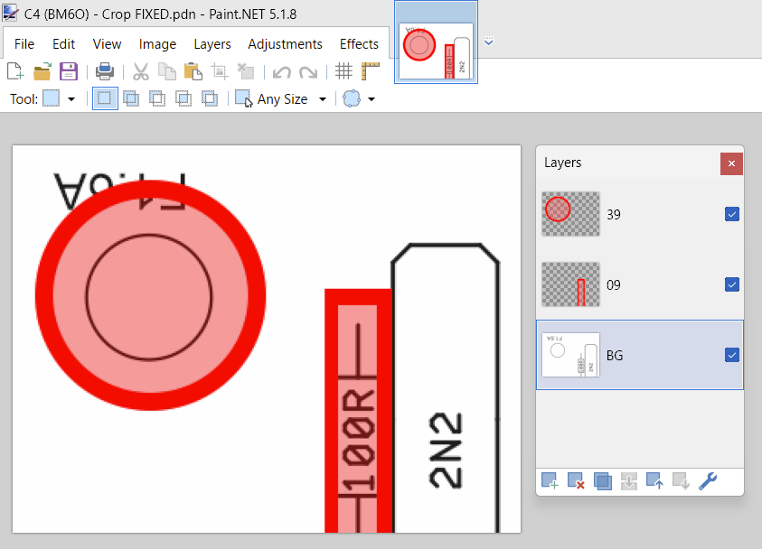The height and width of the screenshot is (549, 762).
Task: Save the document with floppy icon
Action: tap(69, 71)
